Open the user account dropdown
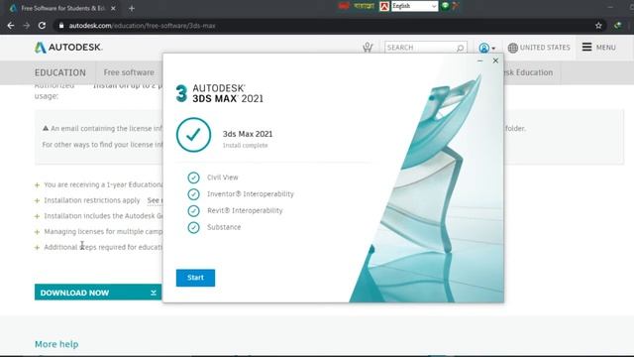Screen dimensions: 634x357 [x=486, y=48]
